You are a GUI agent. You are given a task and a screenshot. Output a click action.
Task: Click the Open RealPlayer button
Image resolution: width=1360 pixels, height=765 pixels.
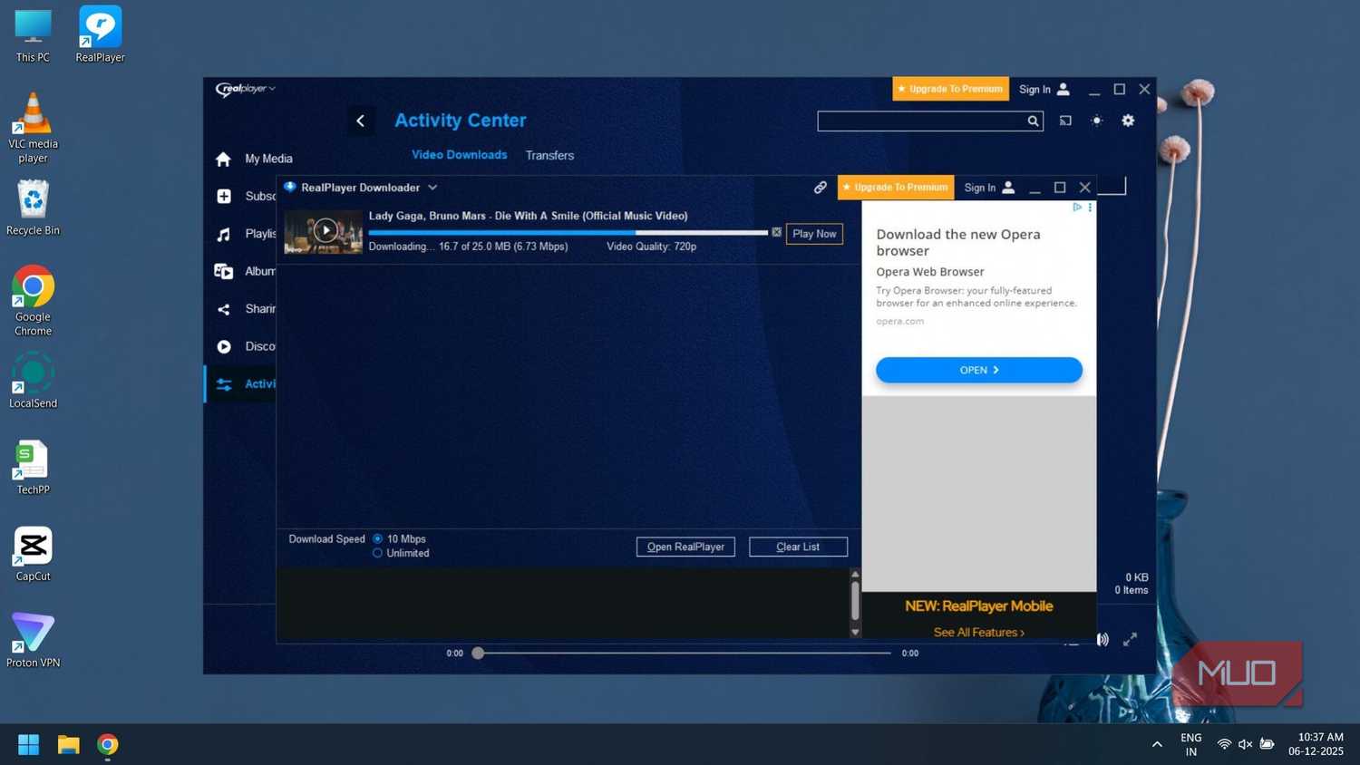pos(685,547)
